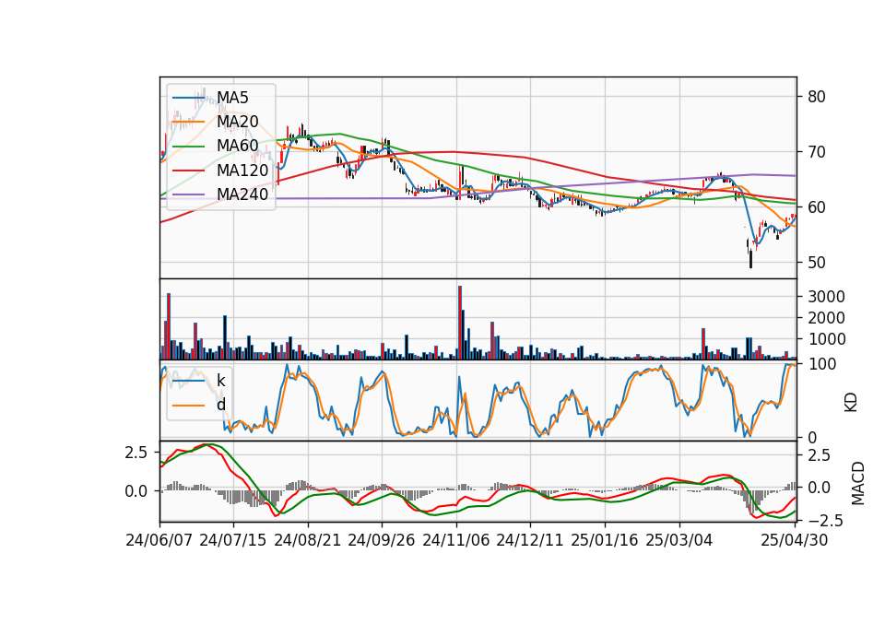
Task: Click the MA60 legend label
Action: pyautogui.click(x=237, y=147)
